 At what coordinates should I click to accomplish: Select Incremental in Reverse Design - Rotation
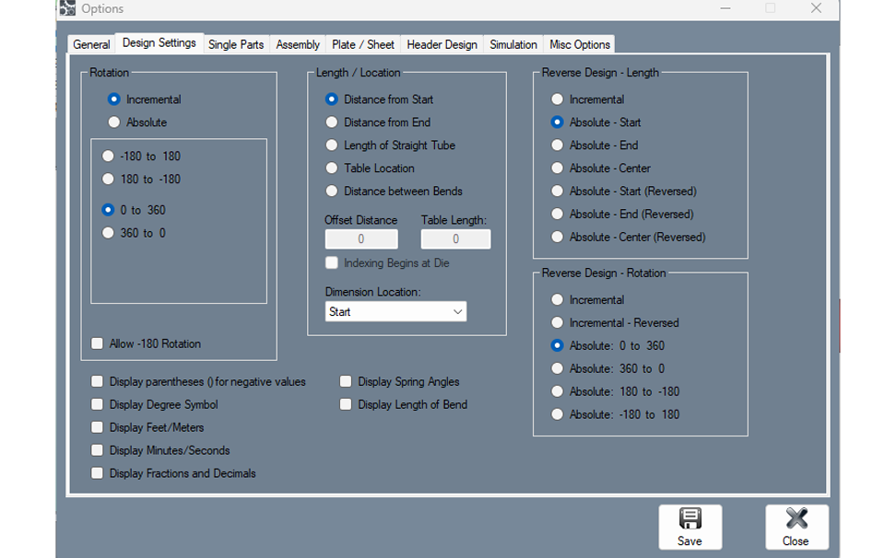(587, 299)
